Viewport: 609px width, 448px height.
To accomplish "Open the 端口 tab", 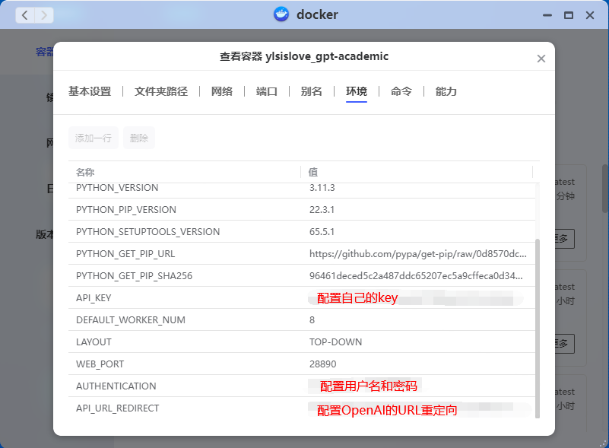I will tap(267, 91).
